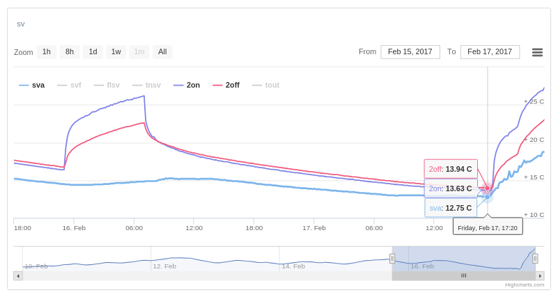Open the chart context menu hamburger icon
The width and height of the screenshot is (558, 299).
click(x=537, y=52)
